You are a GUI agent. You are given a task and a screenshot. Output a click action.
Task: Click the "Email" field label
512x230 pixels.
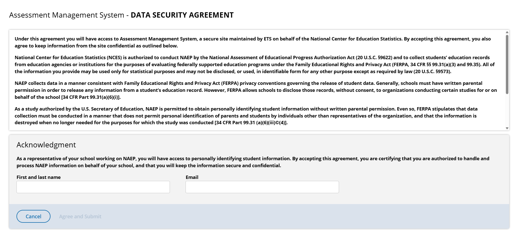[x=192, y=177]
